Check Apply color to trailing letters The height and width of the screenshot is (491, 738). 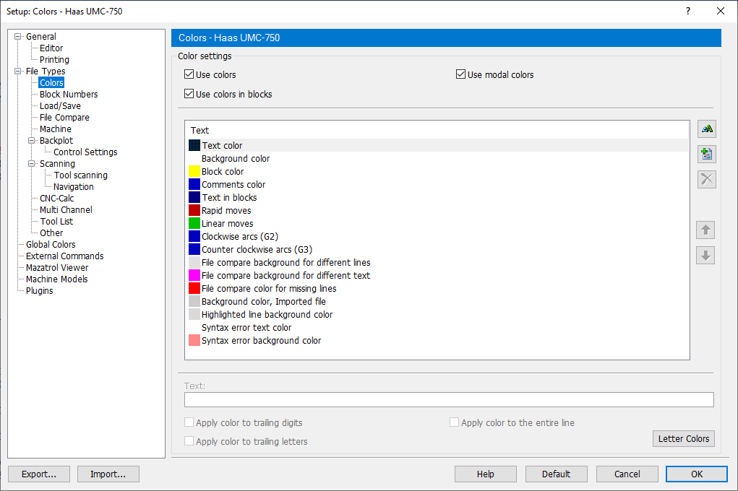point(189,441)
